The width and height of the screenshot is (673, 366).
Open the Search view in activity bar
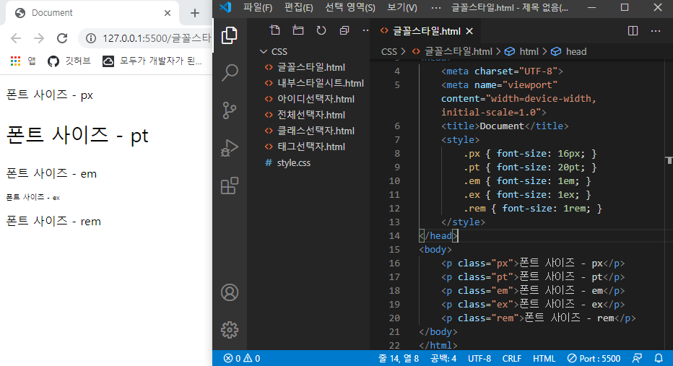230,72
